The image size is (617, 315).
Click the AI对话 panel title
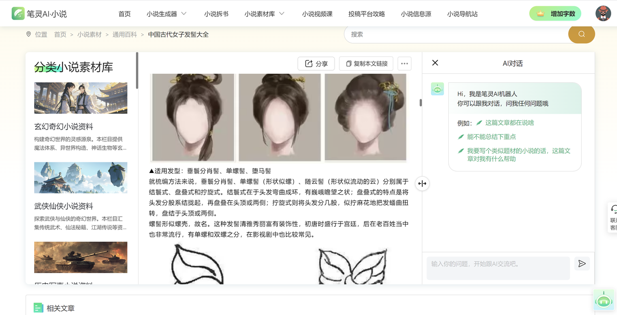click(513, 63)
